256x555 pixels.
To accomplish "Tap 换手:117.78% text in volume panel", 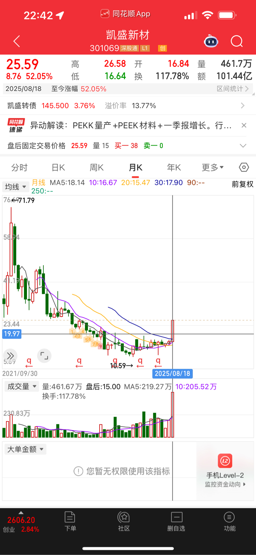I will (64, 396).
